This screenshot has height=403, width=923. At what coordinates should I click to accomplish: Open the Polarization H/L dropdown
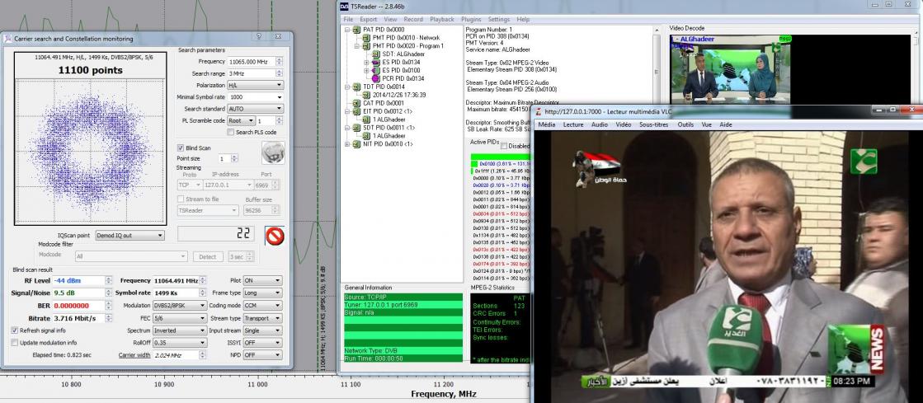256,86
